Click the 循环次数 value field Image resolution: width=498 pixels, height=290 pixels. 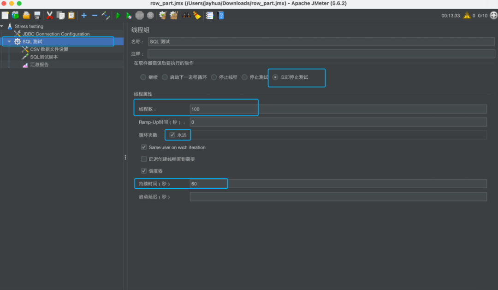coord(338,135)
